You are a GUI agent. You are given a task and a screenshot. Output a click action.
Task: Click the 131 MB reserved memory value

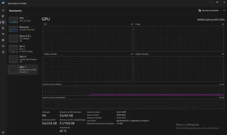[119, 124]
